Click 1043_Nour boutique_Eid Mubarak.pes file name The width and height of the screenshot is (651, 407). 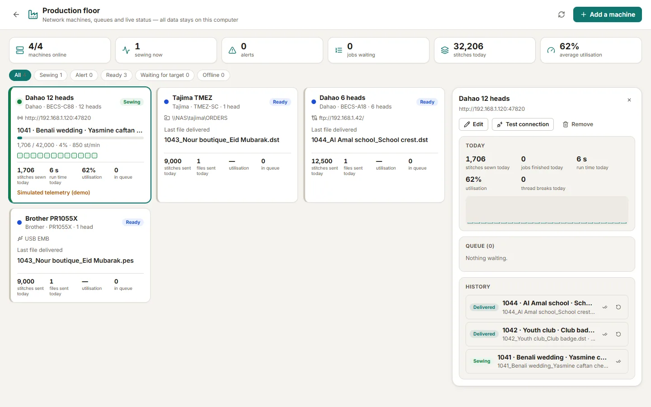pos(75,260)
